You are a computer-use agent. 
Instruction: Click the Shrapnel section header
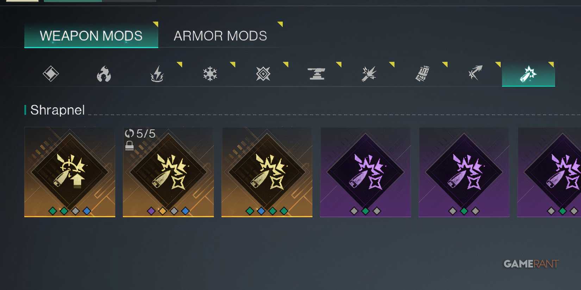[x=58, y=110]
